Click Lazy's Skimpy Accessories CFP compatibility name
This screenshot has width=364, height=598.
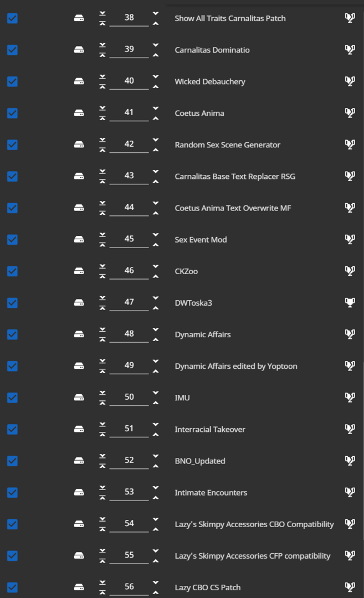pos(253,556)
